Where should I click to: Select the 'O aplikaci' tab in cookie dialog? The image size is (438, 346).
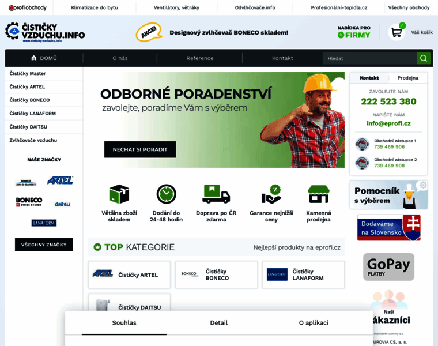click(x=314, y=322)
